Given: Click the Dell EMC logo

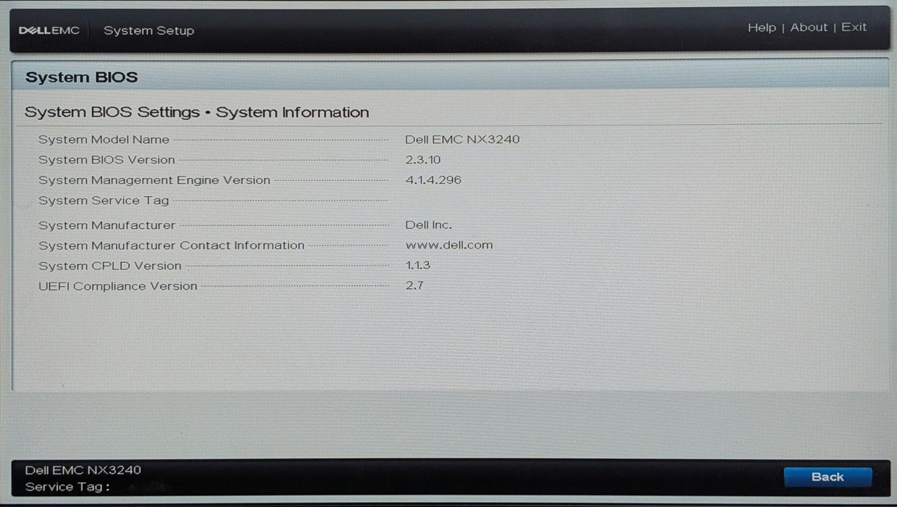Looking at the screenshot, I should [49, 30].
